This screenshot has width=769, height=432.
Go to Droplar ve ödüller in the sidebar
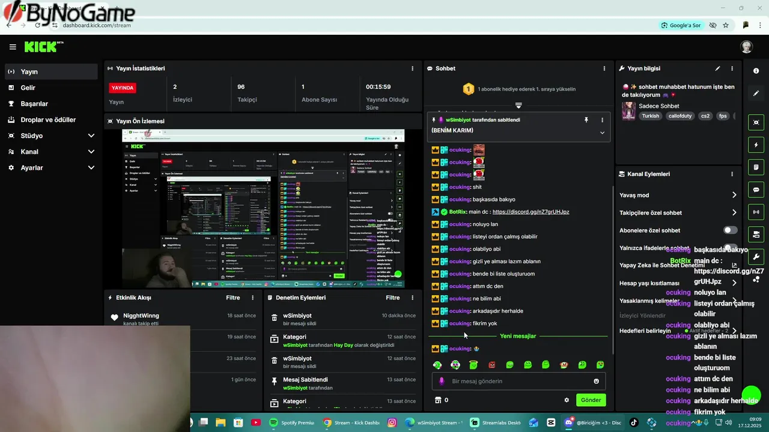click(51, 120)
